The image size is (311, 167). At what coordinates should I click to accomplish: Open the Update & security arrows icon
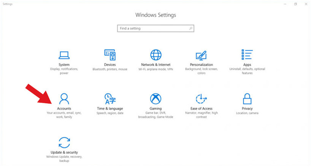[x=64, y=143]
